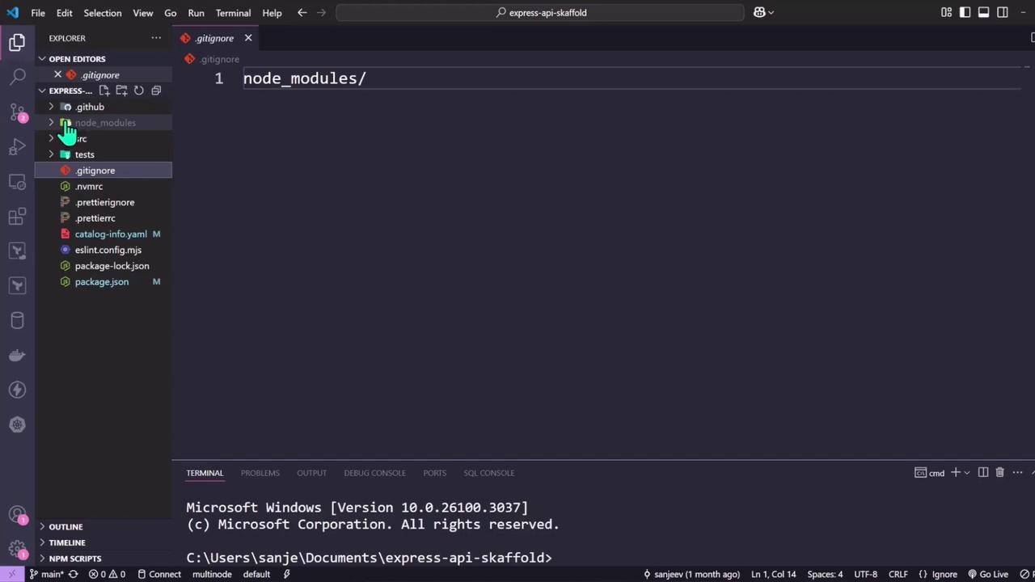
Task: Open Explorer views and more actions menu
Action: click(156, 38)
